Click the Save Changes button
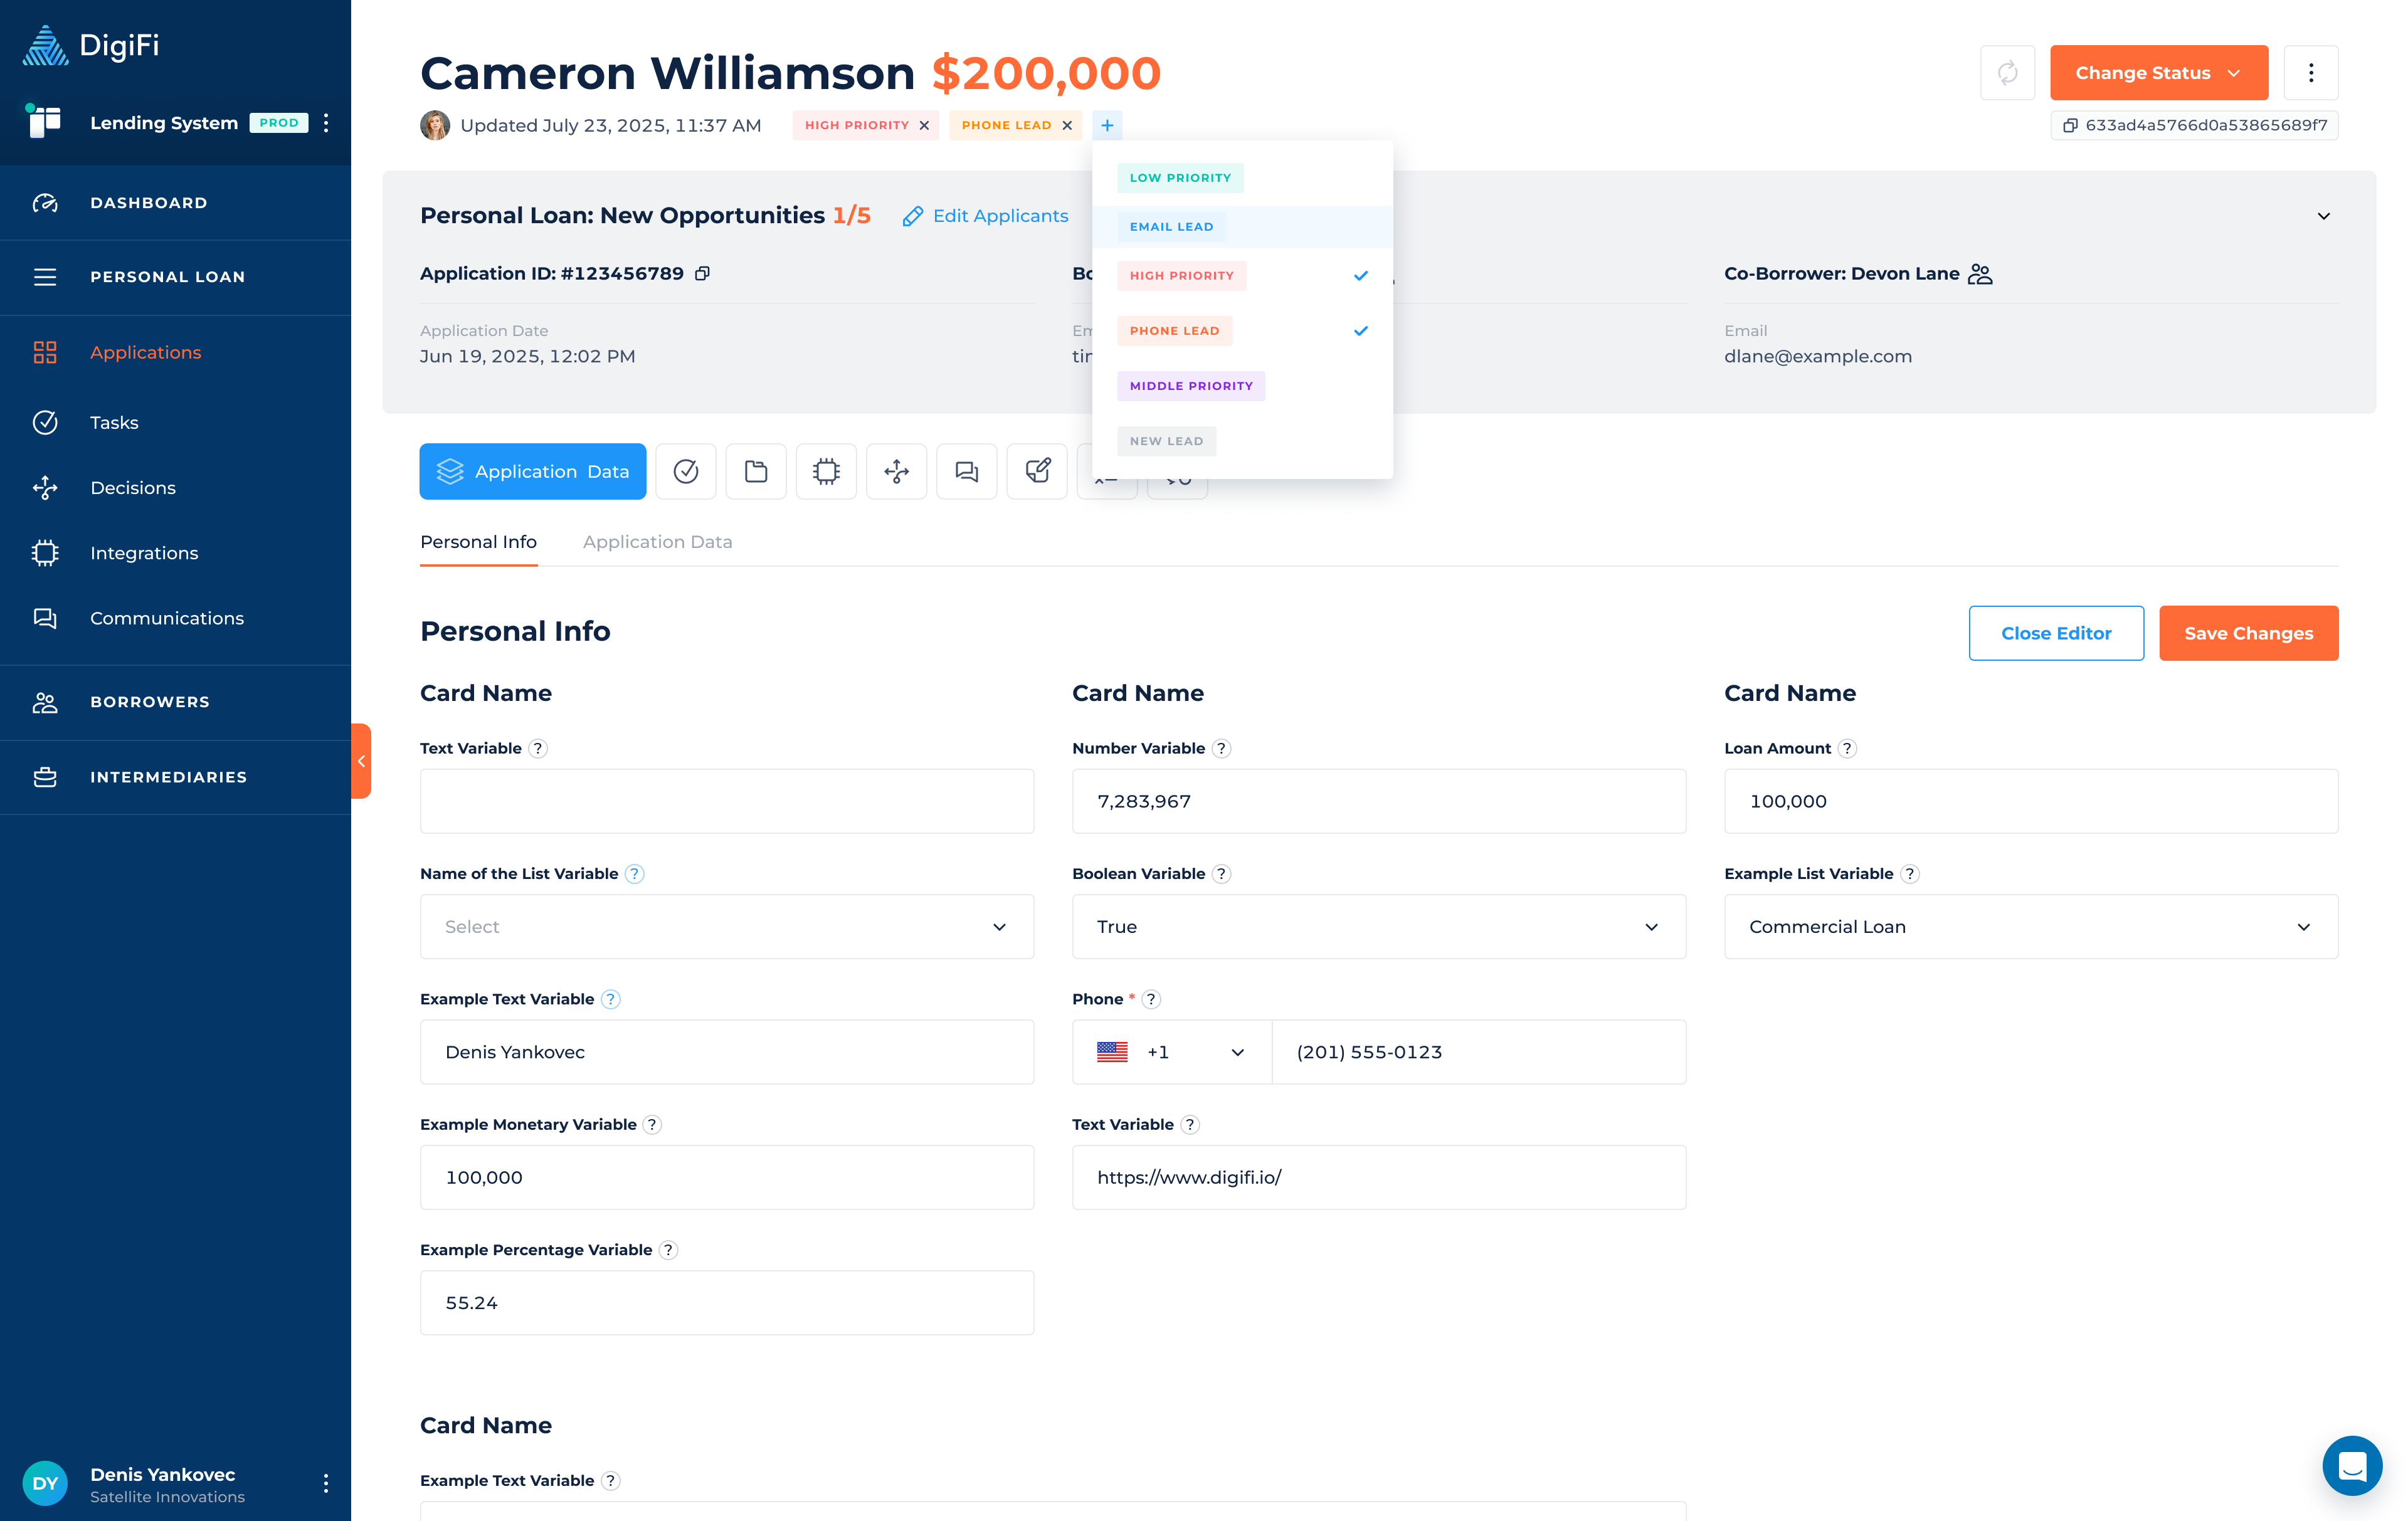 tap(2248, 633)
